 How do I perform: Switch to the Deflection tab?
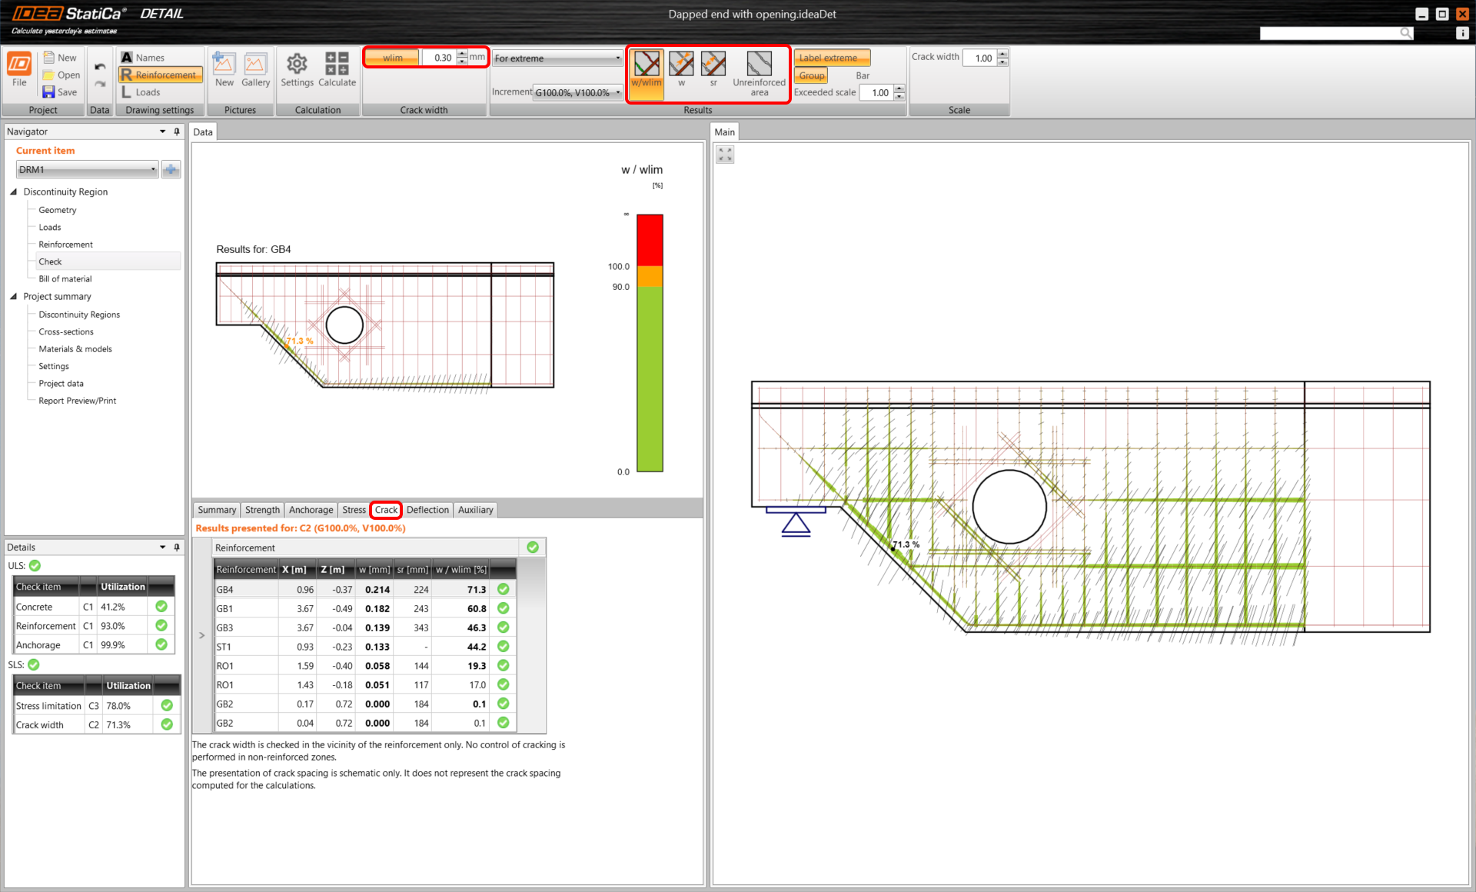[x=427, y=510]
